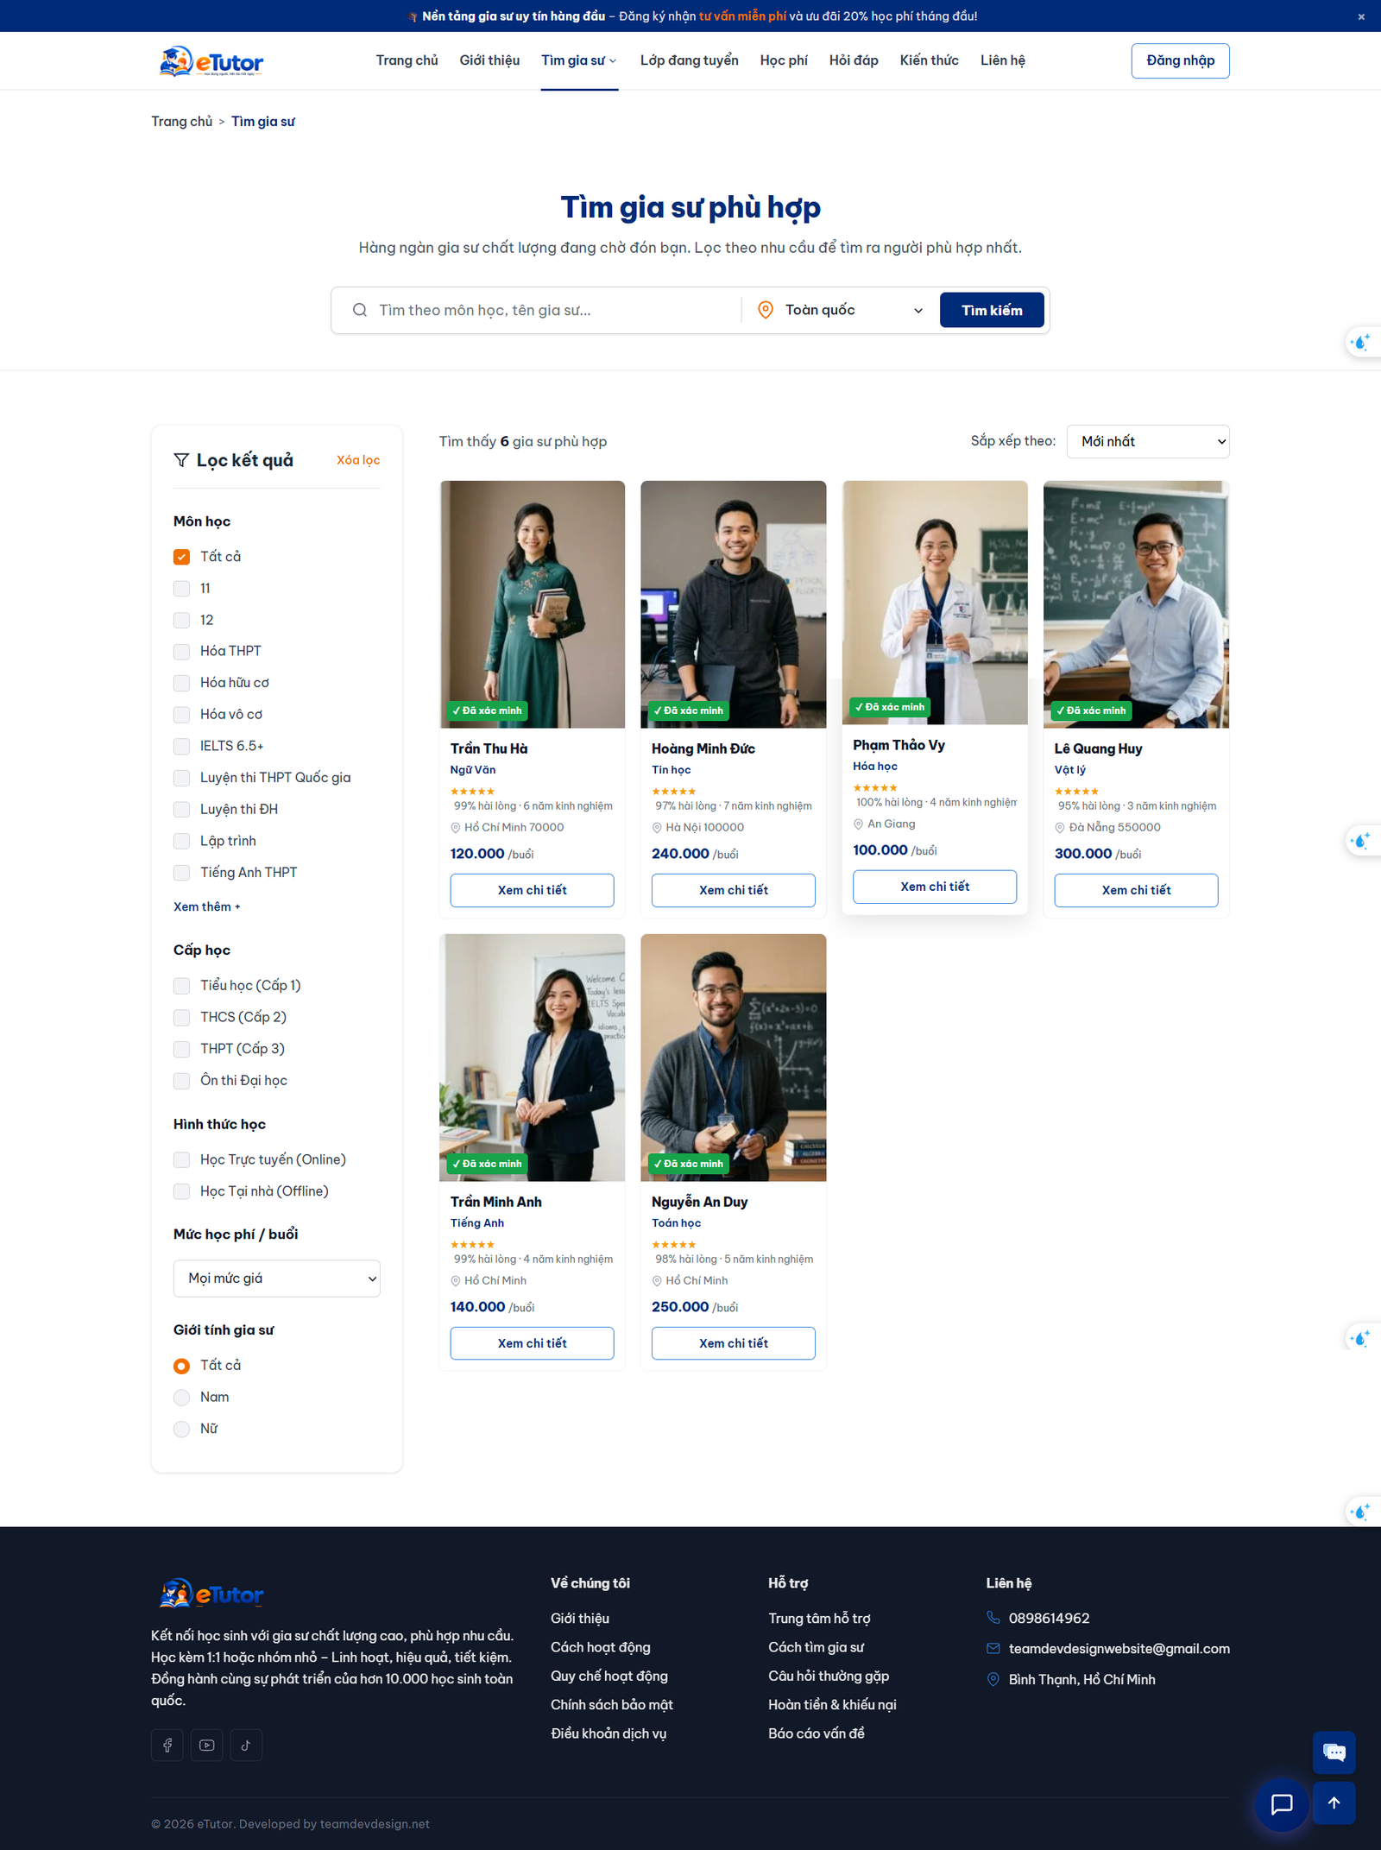The image size is (1381, 1850).
Task: Go to Trang chủ in navigation
Action: click(407, 60)
